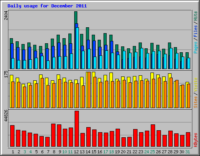The width and height of the screenshot is (200, 156).
Task: Click day label '30' on the x-axis
Action: [182, 152]
